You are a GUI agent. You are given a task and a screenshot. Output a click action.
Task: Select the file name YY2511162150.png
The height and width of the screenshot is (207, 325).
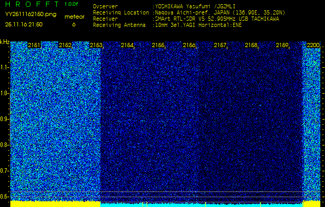(30, 14)
